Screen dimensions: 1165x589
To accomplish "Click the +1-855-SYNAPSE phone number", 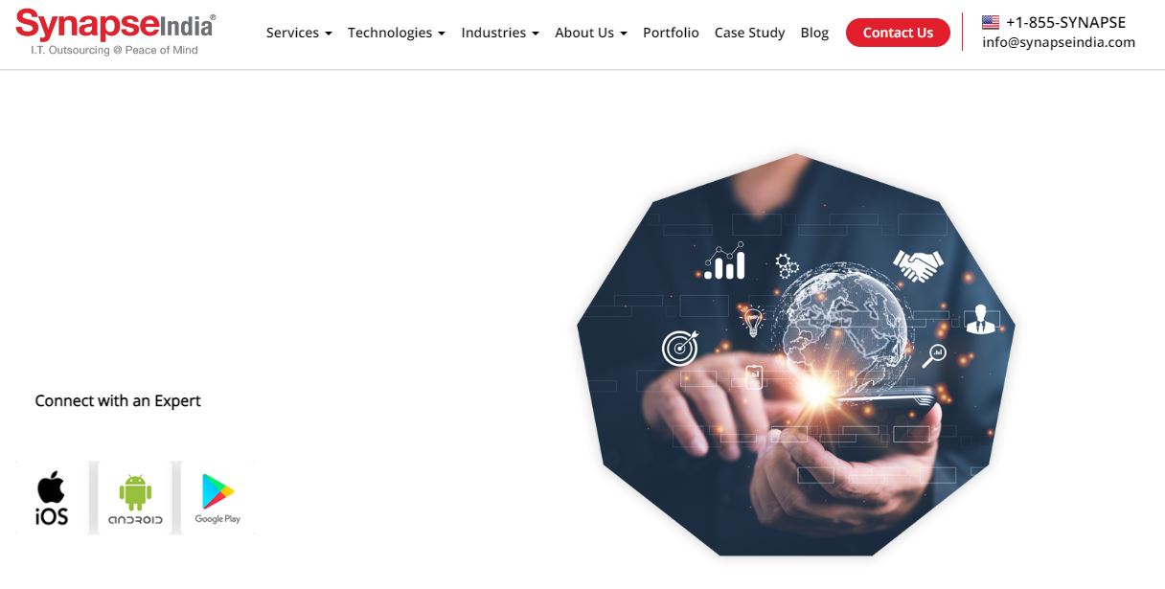I will click(1065, 22).
